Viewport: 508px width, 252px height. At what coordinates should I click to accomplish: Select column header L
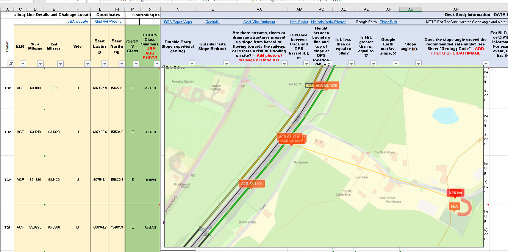click(100, 9)
